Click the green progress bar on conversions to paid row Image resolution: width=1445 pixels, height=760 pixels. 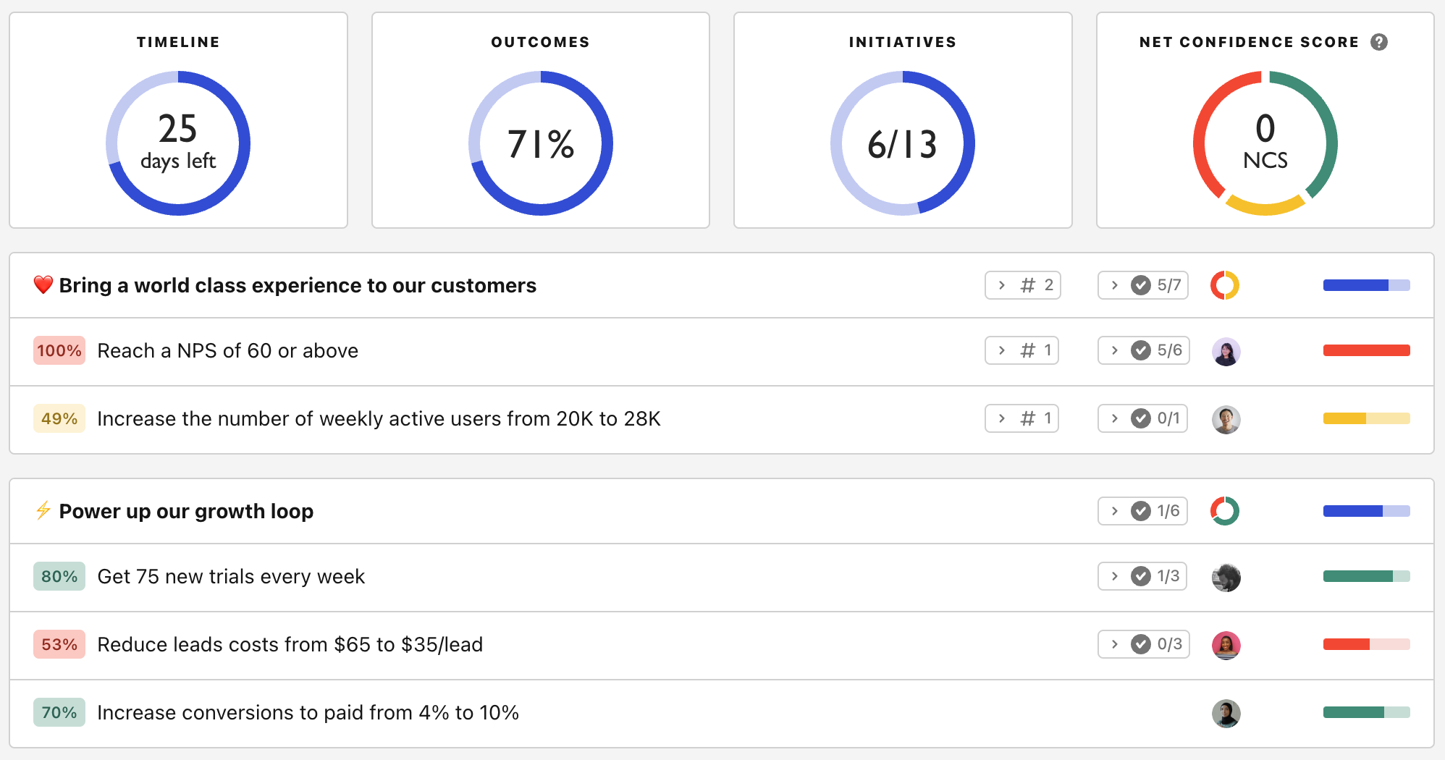[x=1366, y=712]
